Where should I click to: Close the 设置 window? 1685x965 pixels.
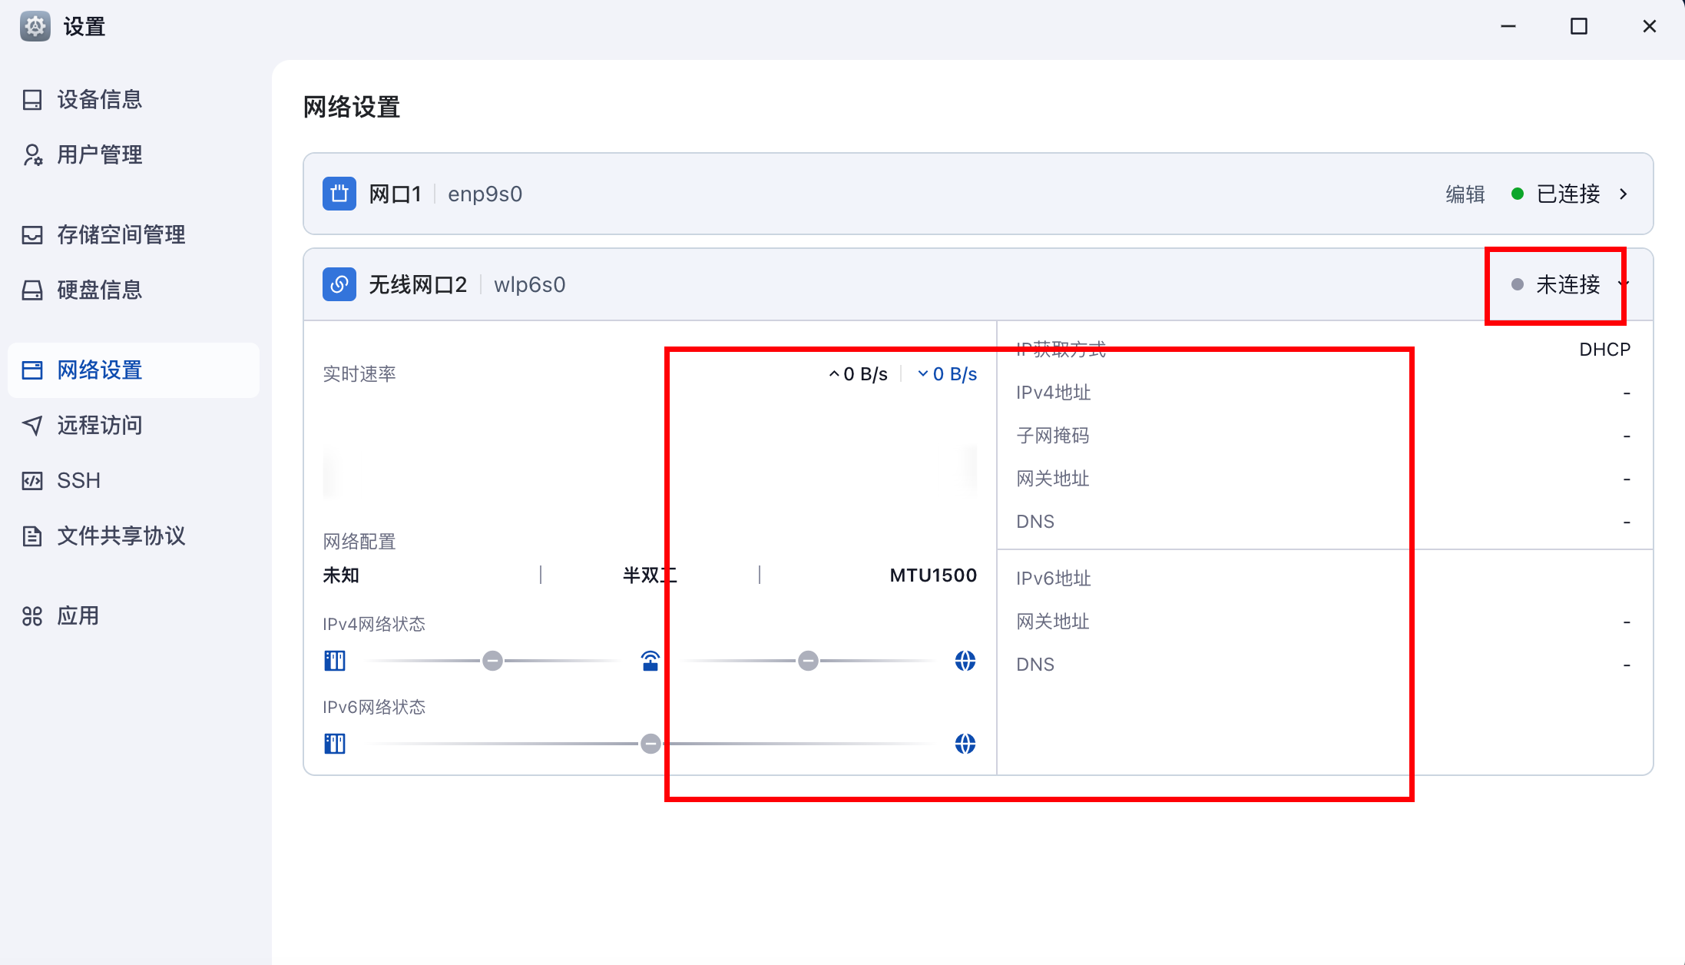(x=1649, y=26)
